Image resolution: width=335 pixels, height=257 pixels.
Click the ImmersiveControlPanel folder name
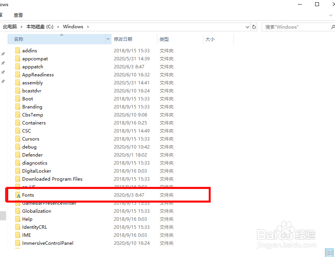point(48,243)
